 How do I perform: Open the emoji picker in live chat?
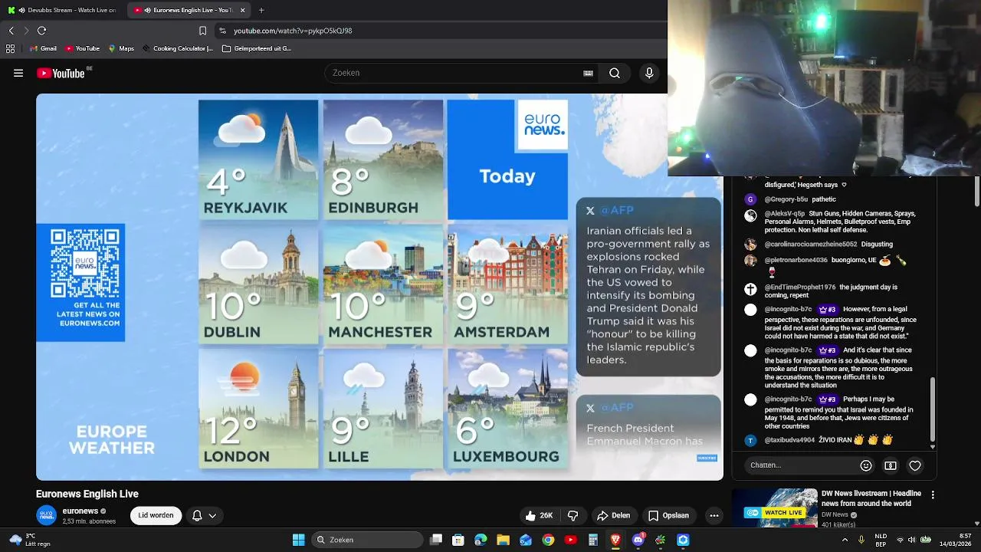(866, 465)
